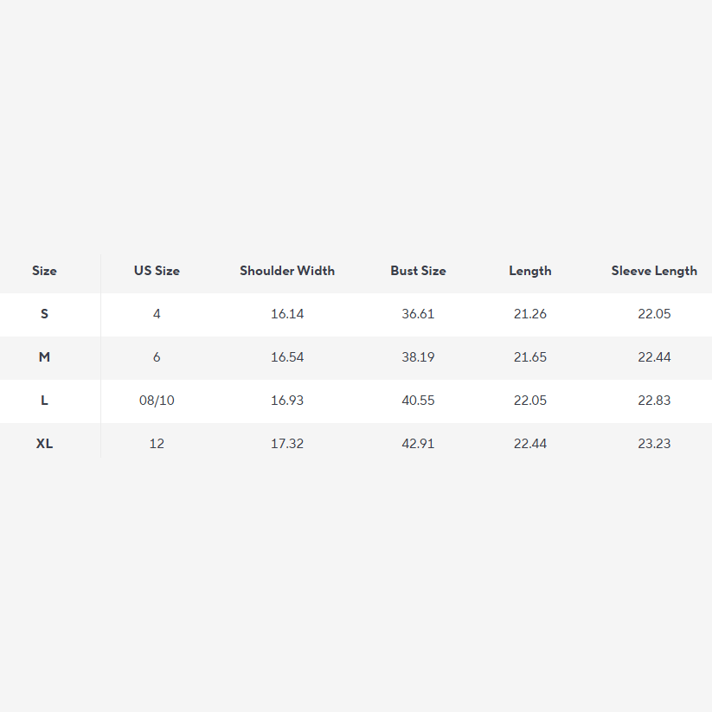This screenshot has width=712, height=712.
Task: Click the 22.83 sleeve length value
Action: pos(654,401)
